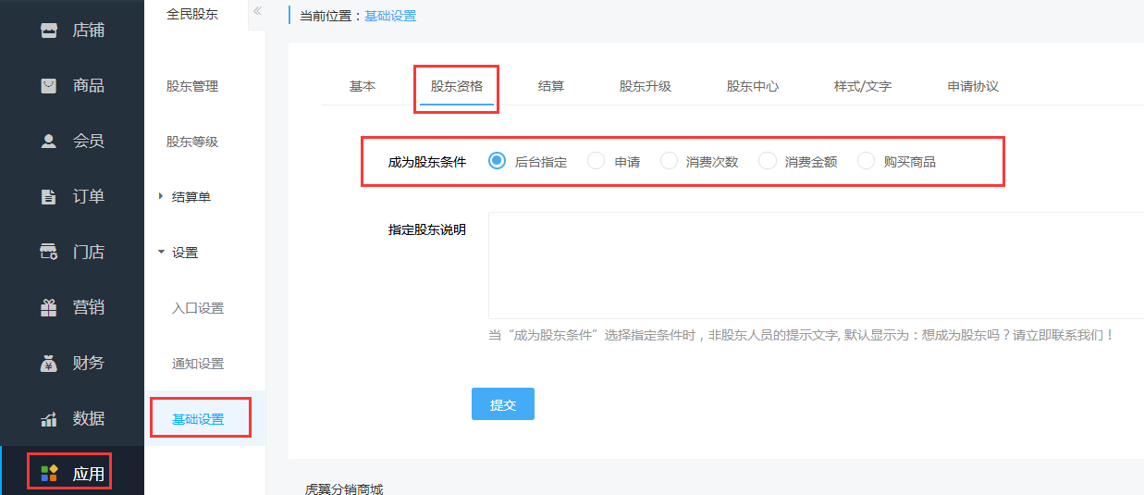This screenshot has width=1144, height=495.
Task: Open 股东管理 in the sidebar
Action: [x=192, y=86]
